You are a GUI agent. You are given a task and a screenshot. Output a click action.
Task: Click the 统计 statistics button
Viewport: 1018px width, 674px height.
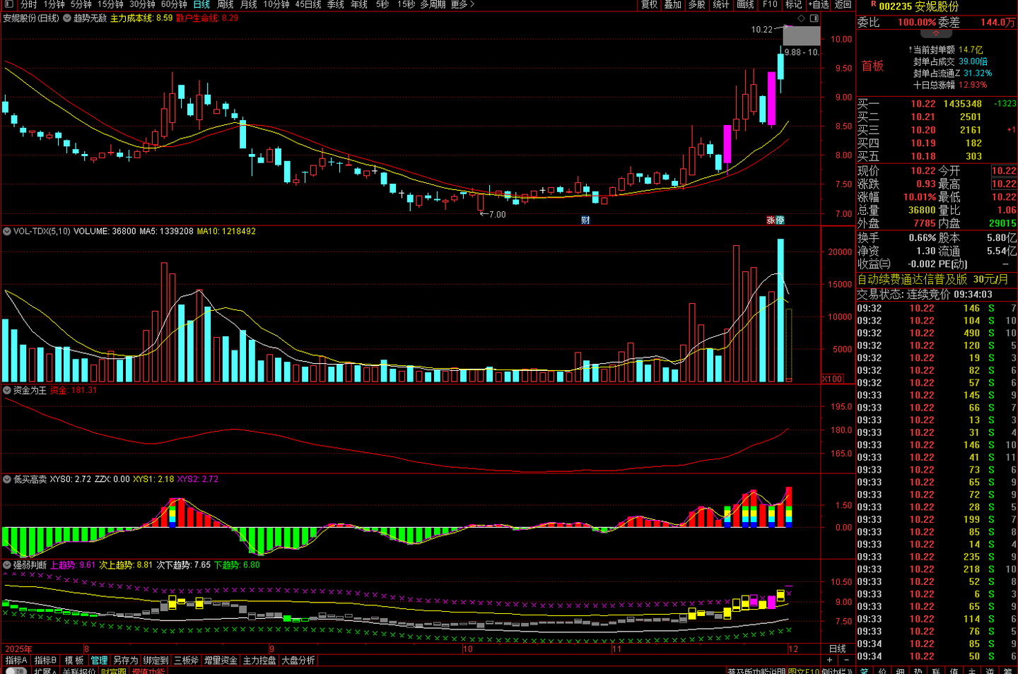click(720, 4)
